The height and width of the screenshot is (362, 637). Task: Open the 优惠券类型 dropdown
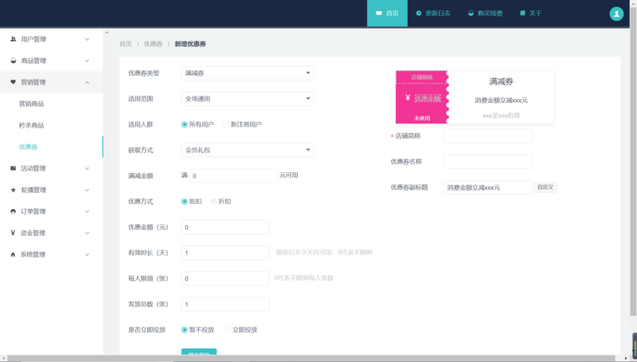point(248,73)
